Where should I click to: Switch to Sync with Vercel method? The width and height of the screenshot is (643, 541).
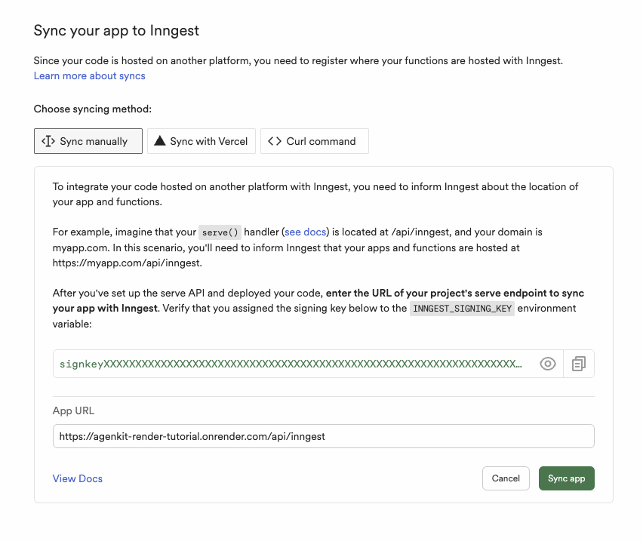(x=202, y=141)
